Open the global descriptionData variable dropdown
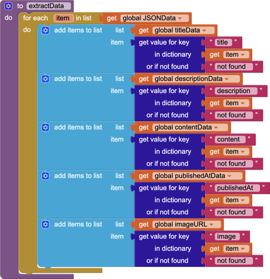270x279 pixels. [x=226, y=79]
